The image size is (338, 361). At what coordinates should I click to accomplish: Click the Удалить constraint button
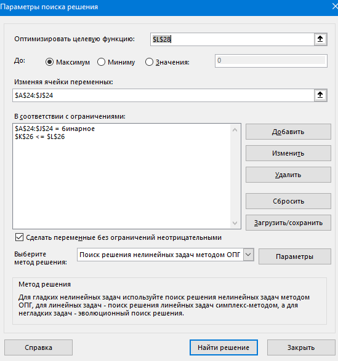[x=288, y=175]
